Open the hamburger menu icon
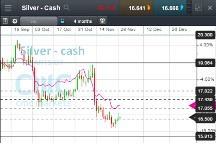 coord(8,8)
